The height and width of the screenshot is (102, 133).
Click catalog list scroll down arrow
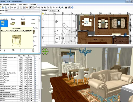pyautogui.click(x=39, y=52)
